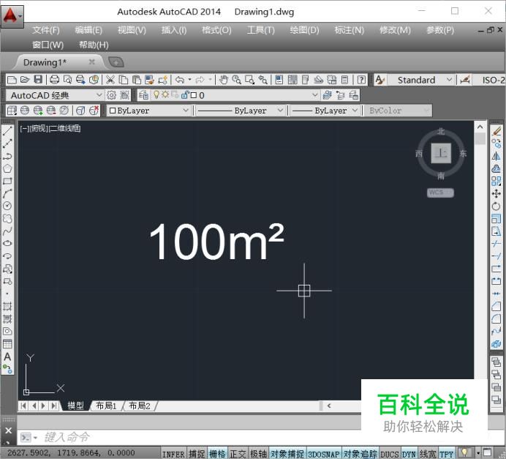Select the 模型 model tab

click(x=75, y=406)
